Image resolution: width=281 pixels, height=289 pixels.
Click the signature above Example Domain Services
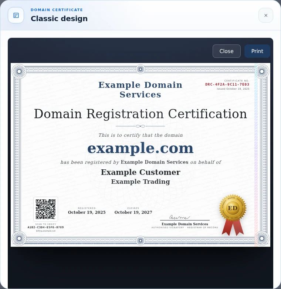pos(179,217)
